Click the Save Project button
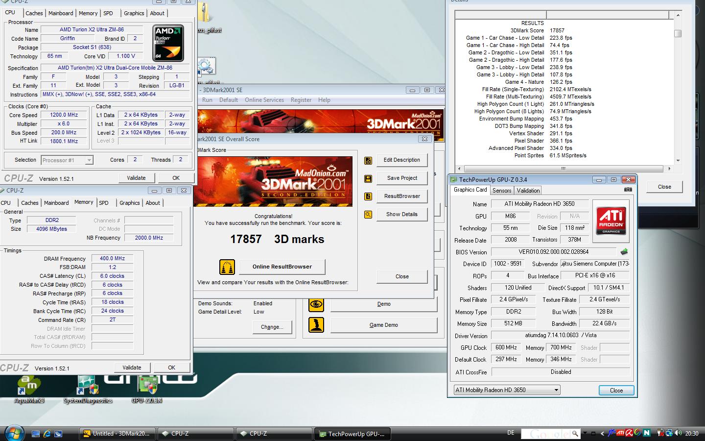 tap(402, 178)
